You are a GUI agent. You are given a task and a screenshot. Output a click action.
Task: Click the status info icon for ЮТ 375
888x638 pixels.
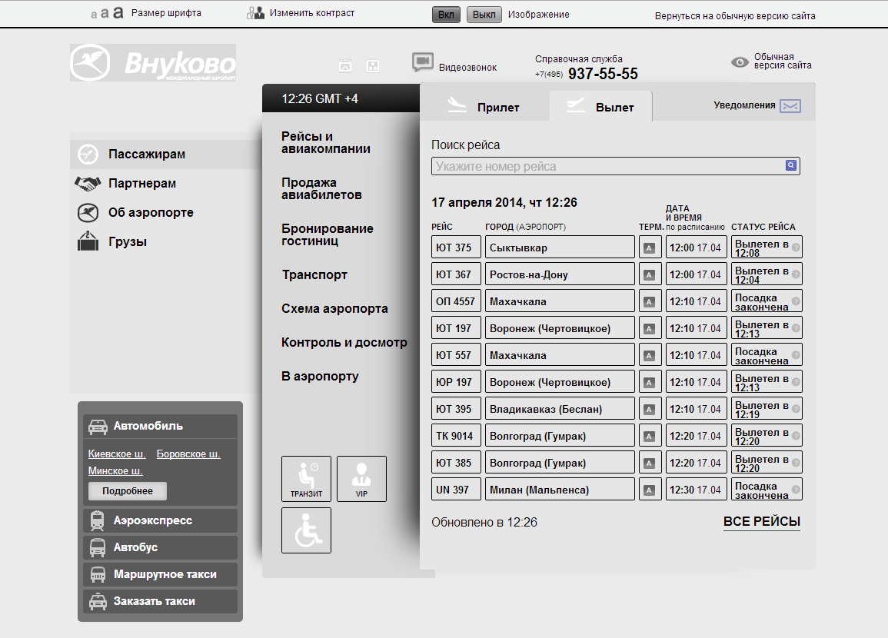point(796,248)
